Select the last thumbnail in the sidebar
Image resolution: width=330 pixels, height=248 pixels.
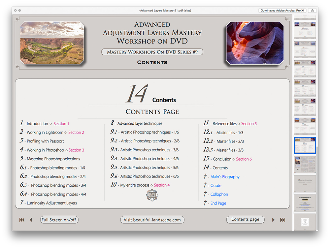(305, 222)
